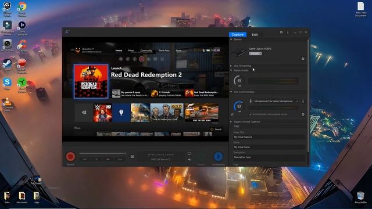Adjust the Live Commentary volume dial
The image size is (372, 209).
(239, 106)
